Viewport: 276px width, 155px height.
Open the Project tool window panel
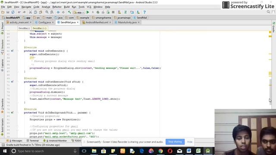pyautogui.click(x=2, y=28)
